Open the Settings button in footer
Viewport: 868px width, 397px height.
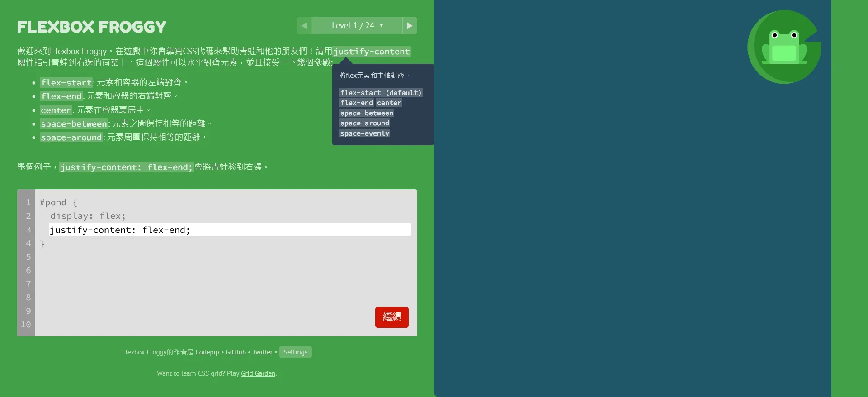point(296,352)
